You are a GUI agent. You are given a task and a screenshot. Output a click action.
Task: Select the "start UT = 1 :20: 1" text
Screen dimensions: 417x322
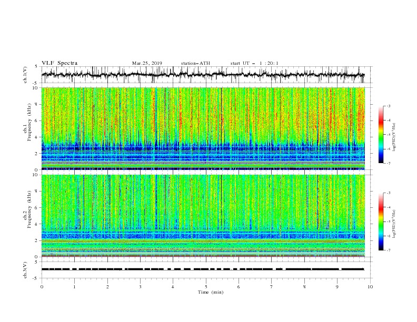pyautogui.click(x=254, y=63)
